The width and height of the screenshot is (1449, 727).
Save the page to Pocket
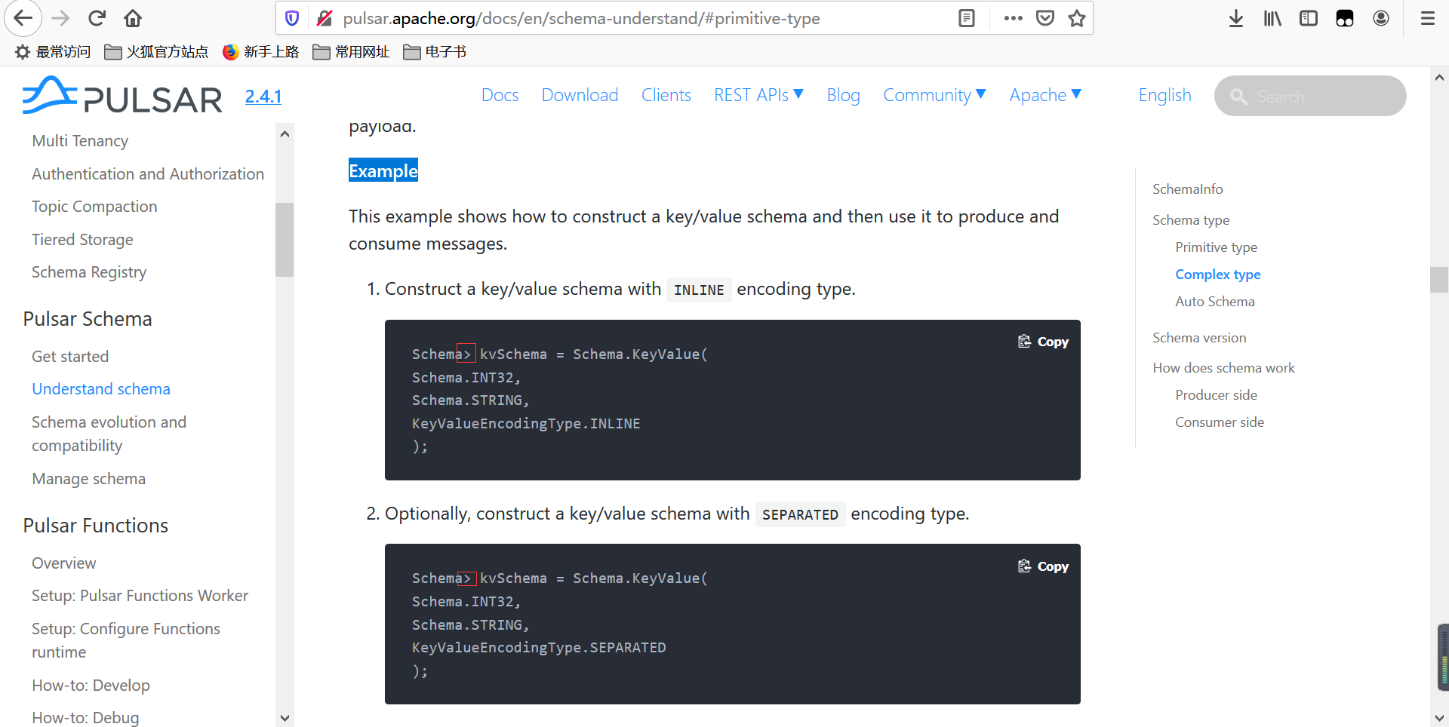pyautogui.click(x=1044, y=17)
